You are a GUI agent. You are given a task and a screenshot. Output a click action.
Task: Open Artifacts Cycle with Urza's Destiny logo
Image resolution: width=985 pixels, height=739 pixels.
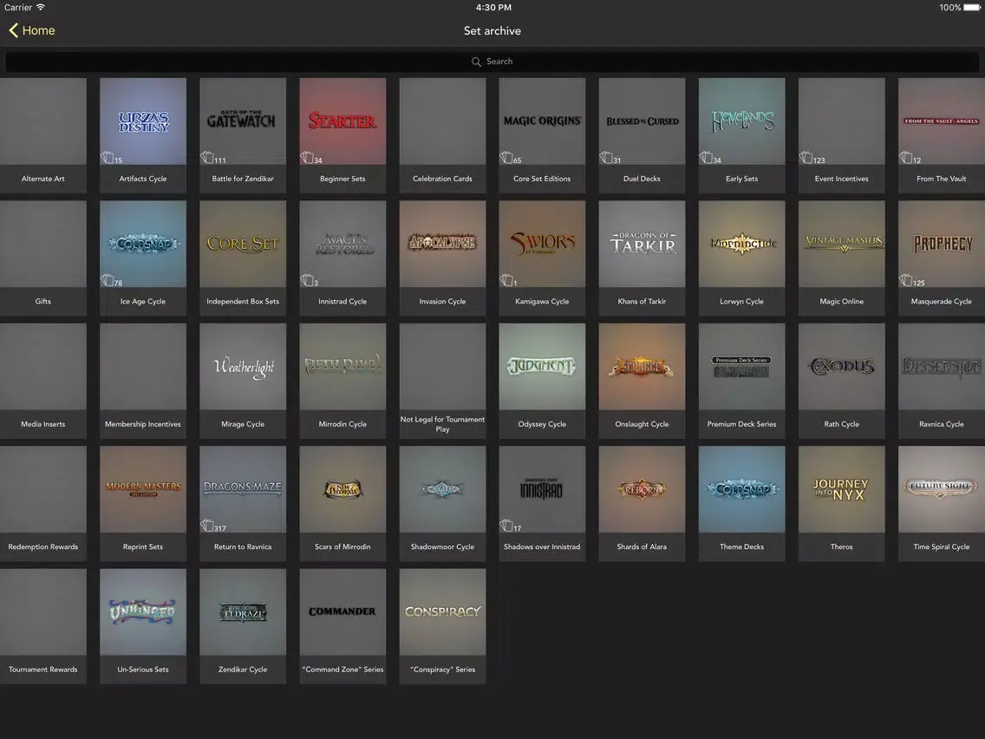[x=142, y=135]
